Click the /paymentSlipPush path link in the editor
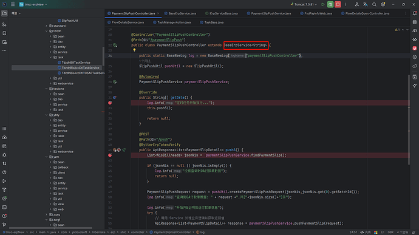Image resolution: width=419 pixels, height=235 pixels. click(x=166, y=40)
